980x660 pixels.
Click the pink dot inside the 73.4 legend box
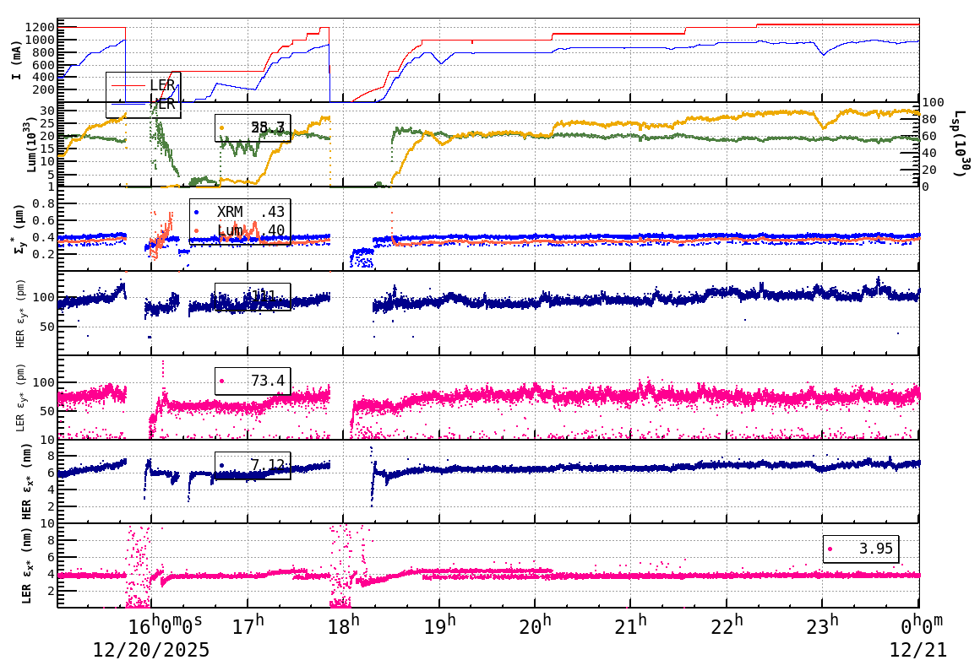222,380
